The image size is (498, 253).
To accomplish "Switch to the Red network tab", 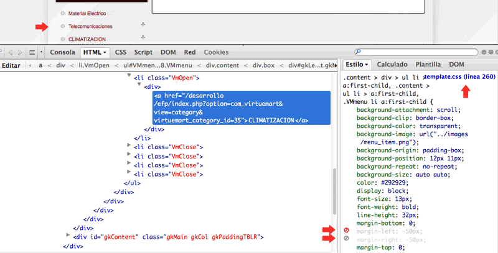I will coord(190,52).
